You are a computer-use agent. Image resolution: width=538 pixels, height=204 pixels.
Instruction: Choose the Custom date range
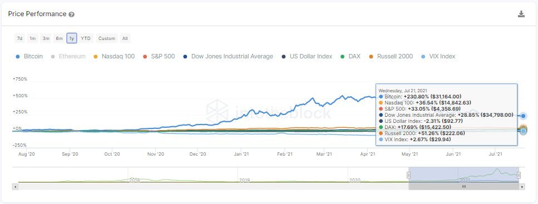[107, 38]
